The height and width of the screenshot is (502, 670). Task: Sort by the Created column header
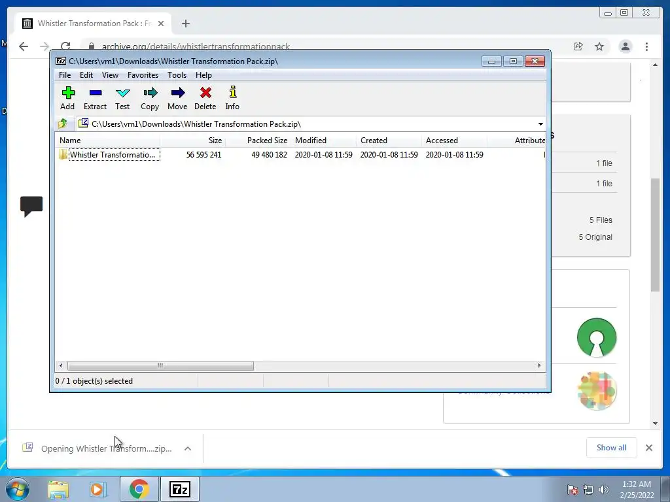pos(389,141)
